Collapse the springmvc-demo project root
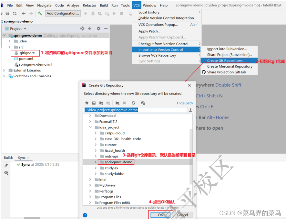 click(x=5, y=35)
